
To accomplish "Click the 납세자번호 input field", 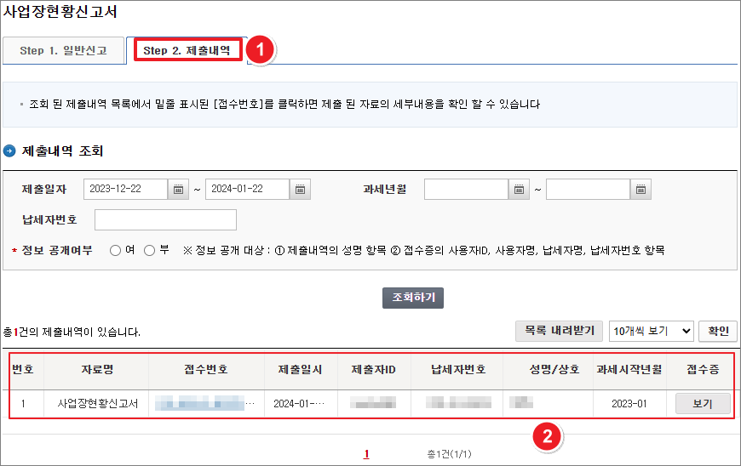I will 165,220.
